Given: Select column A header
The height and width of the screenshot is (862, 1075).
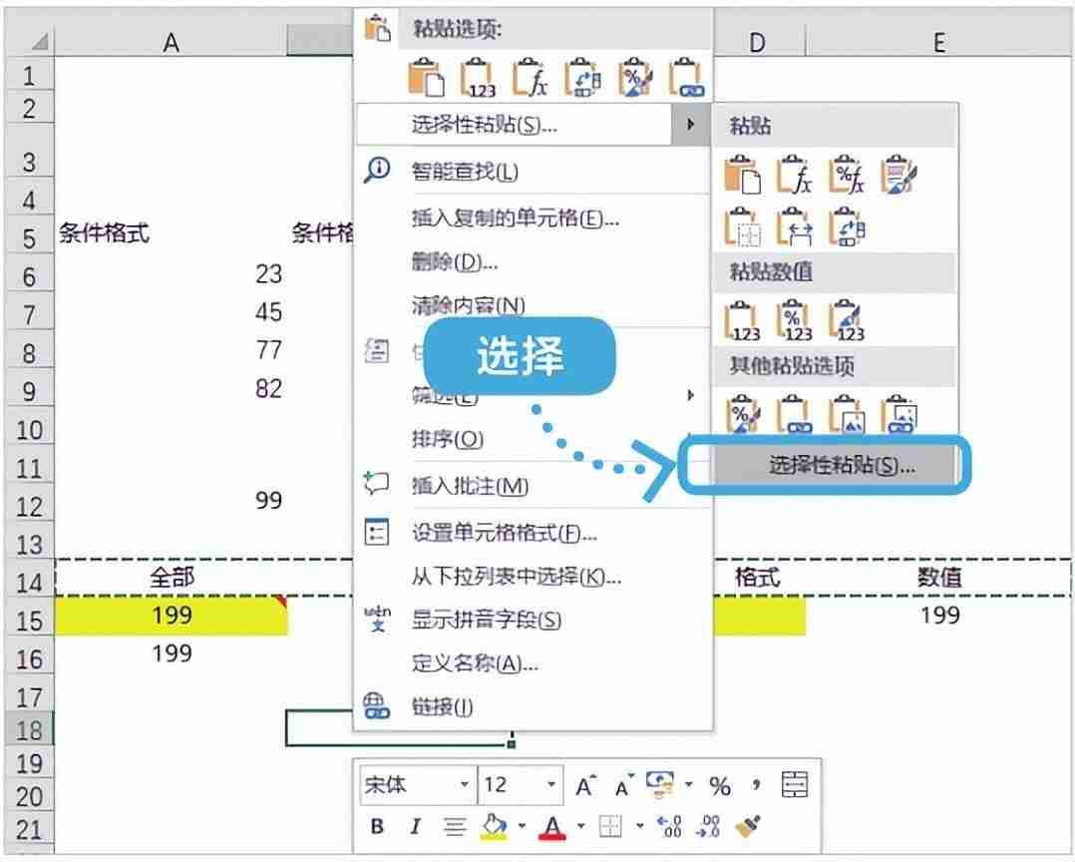Looking at the screenshot, I should point(171,42).
